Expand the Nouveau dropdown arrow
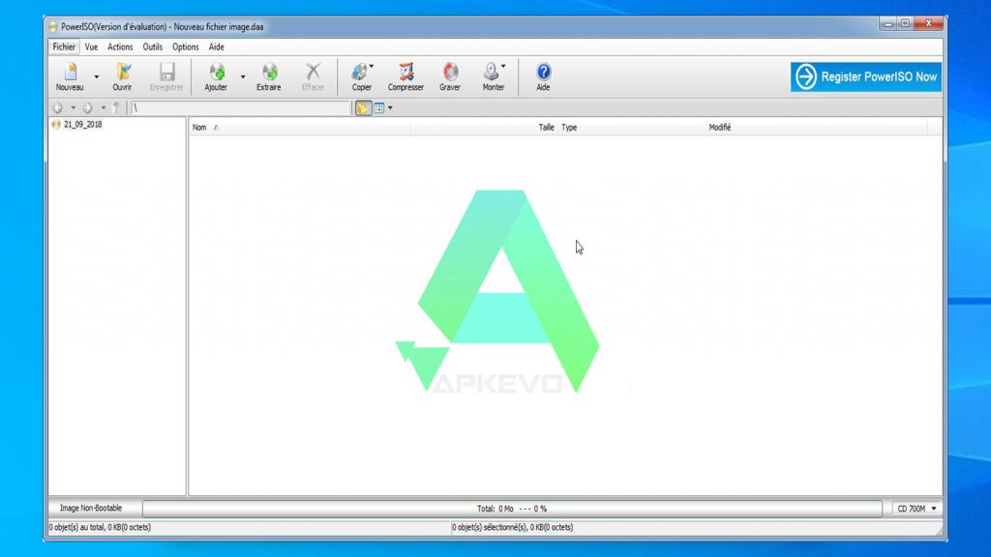Screen dimensions: 991x557 tap(97, 76)
